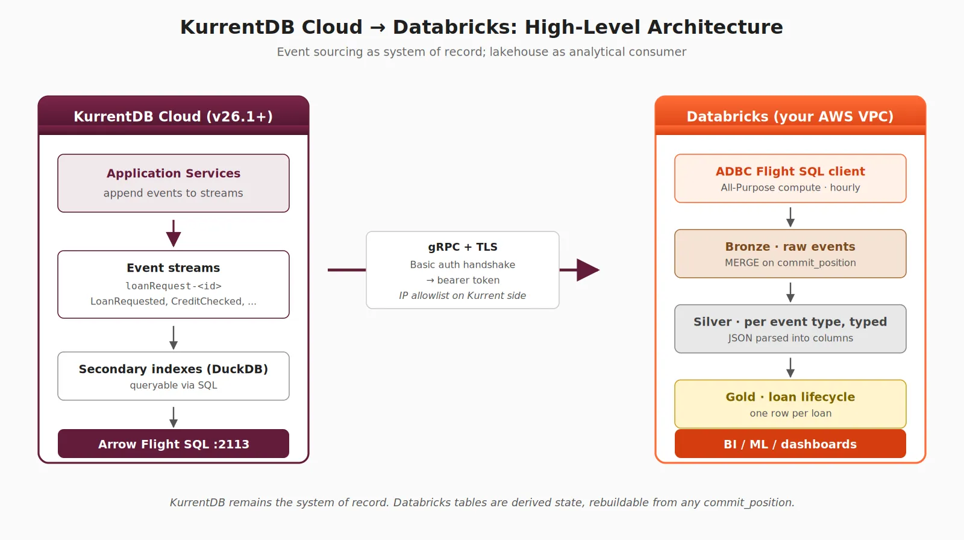Click the 'Arrow Flight SQL :2113' bar
Screen dimensions: 964x540
coord(174,444)
